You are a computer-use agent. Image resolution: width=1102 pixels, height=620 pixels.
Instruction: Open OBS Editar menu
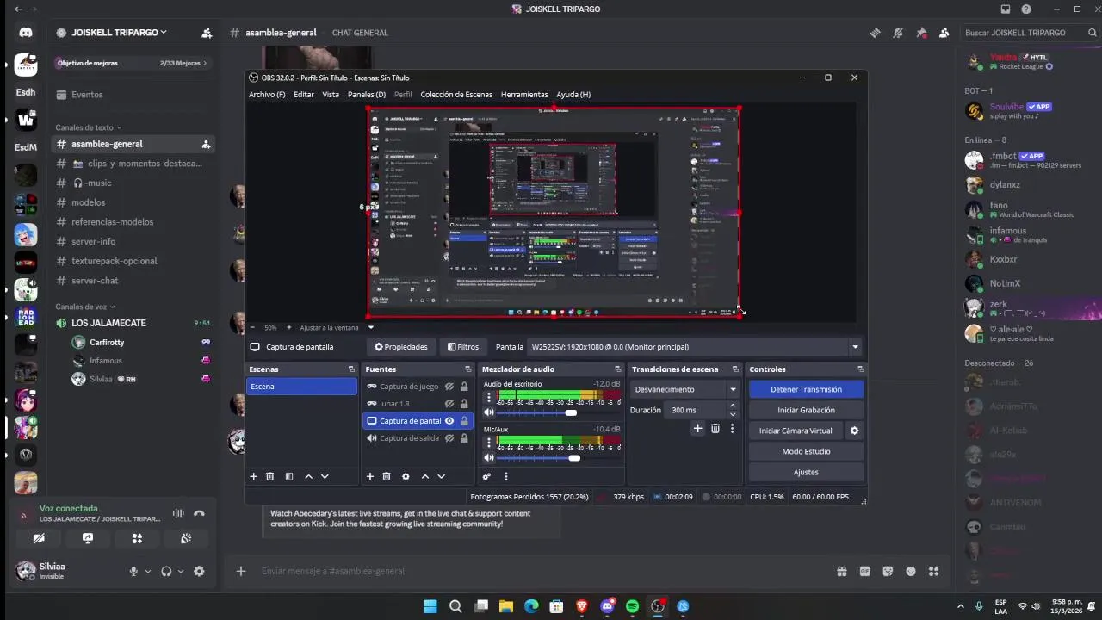click(x=304, y=95)
